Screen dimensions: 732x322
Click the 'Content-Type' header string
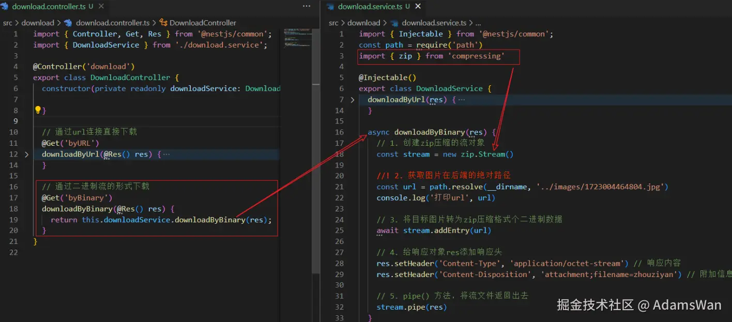click(469, 264)
